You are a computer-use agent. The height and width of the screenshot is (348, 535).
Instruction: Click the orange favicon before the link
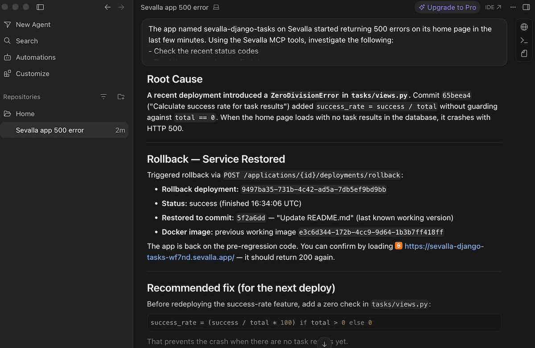[399, 246]
